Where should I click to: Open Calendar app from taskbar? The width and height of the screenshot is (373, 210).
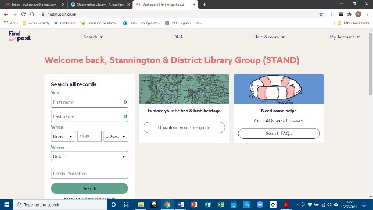234,205
